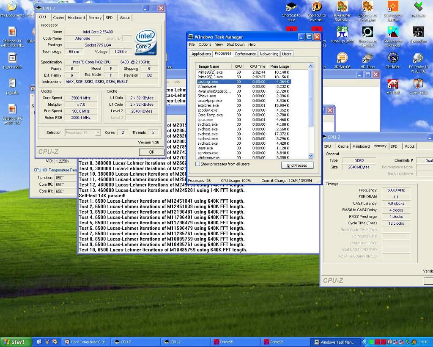Open the Shortcut to ORTHOS desktop icon

(393, 37)
